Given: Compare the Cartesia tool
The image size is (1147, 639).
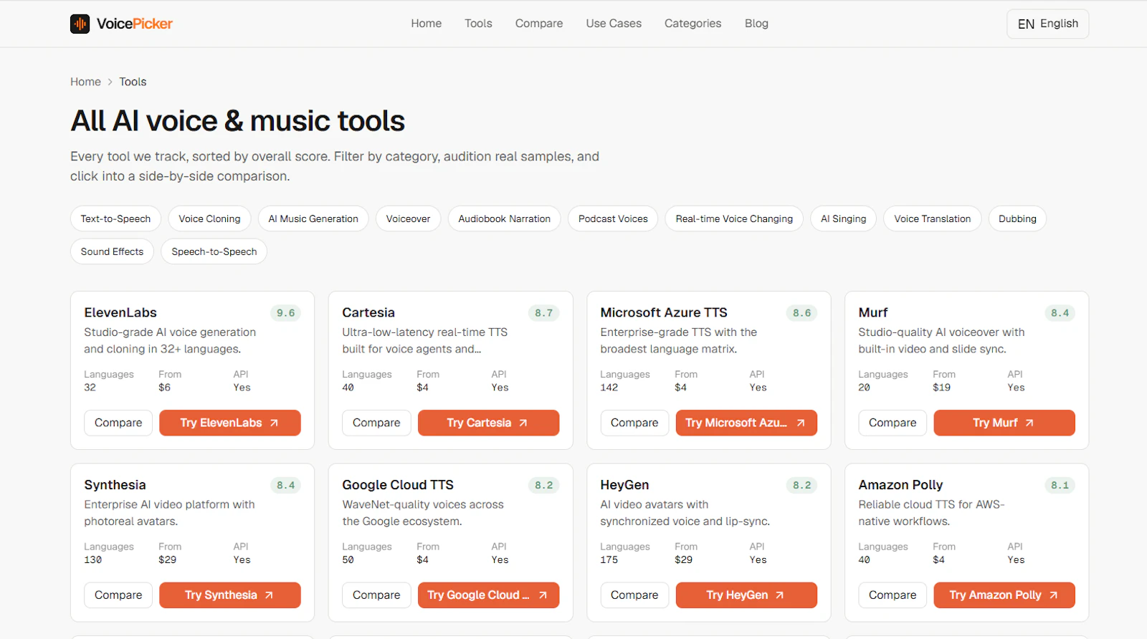Looking at the screenshot, I should pyautogui.click(x=376, y=423).
